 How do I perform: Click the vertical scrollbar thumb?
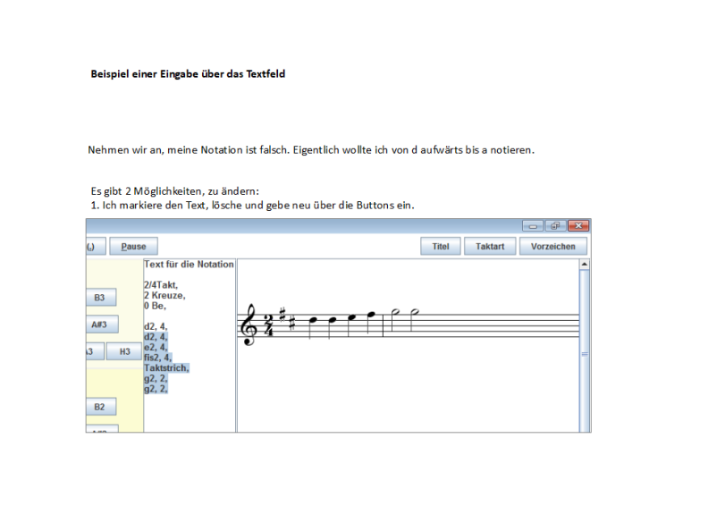pos(585,353)
